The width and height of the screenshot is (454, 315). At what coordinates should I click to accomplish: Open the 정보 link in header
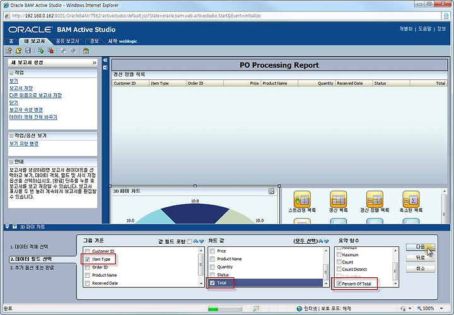click(x=441, y=29)
